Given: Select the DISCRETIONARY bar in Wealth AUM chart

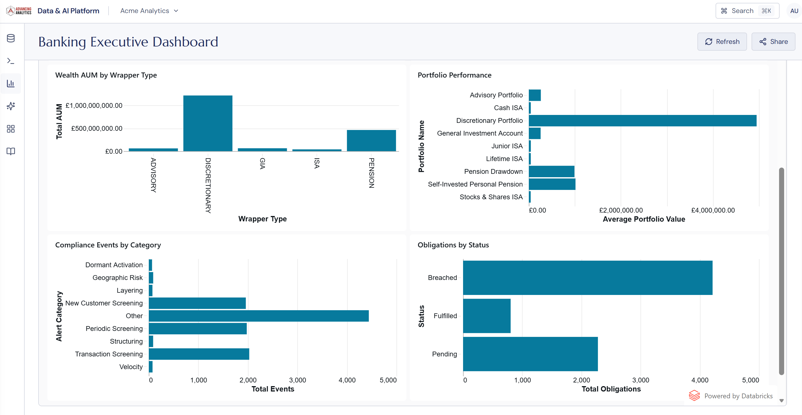Looking at the screenshot, I should pyautogui.click(x=208, y=123).
